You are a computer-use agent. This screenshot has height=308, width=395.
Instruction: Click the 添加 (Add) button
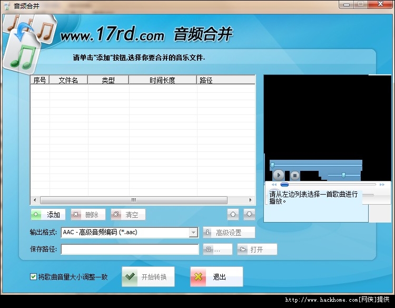pyautogui.click(x=48, y=215)
